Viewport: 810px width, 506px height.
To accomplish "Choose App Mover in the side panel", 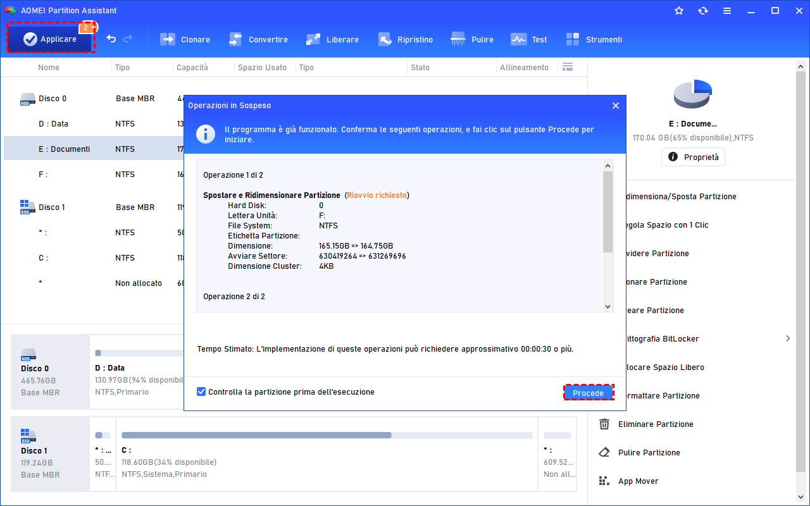I will pos(639,481).
